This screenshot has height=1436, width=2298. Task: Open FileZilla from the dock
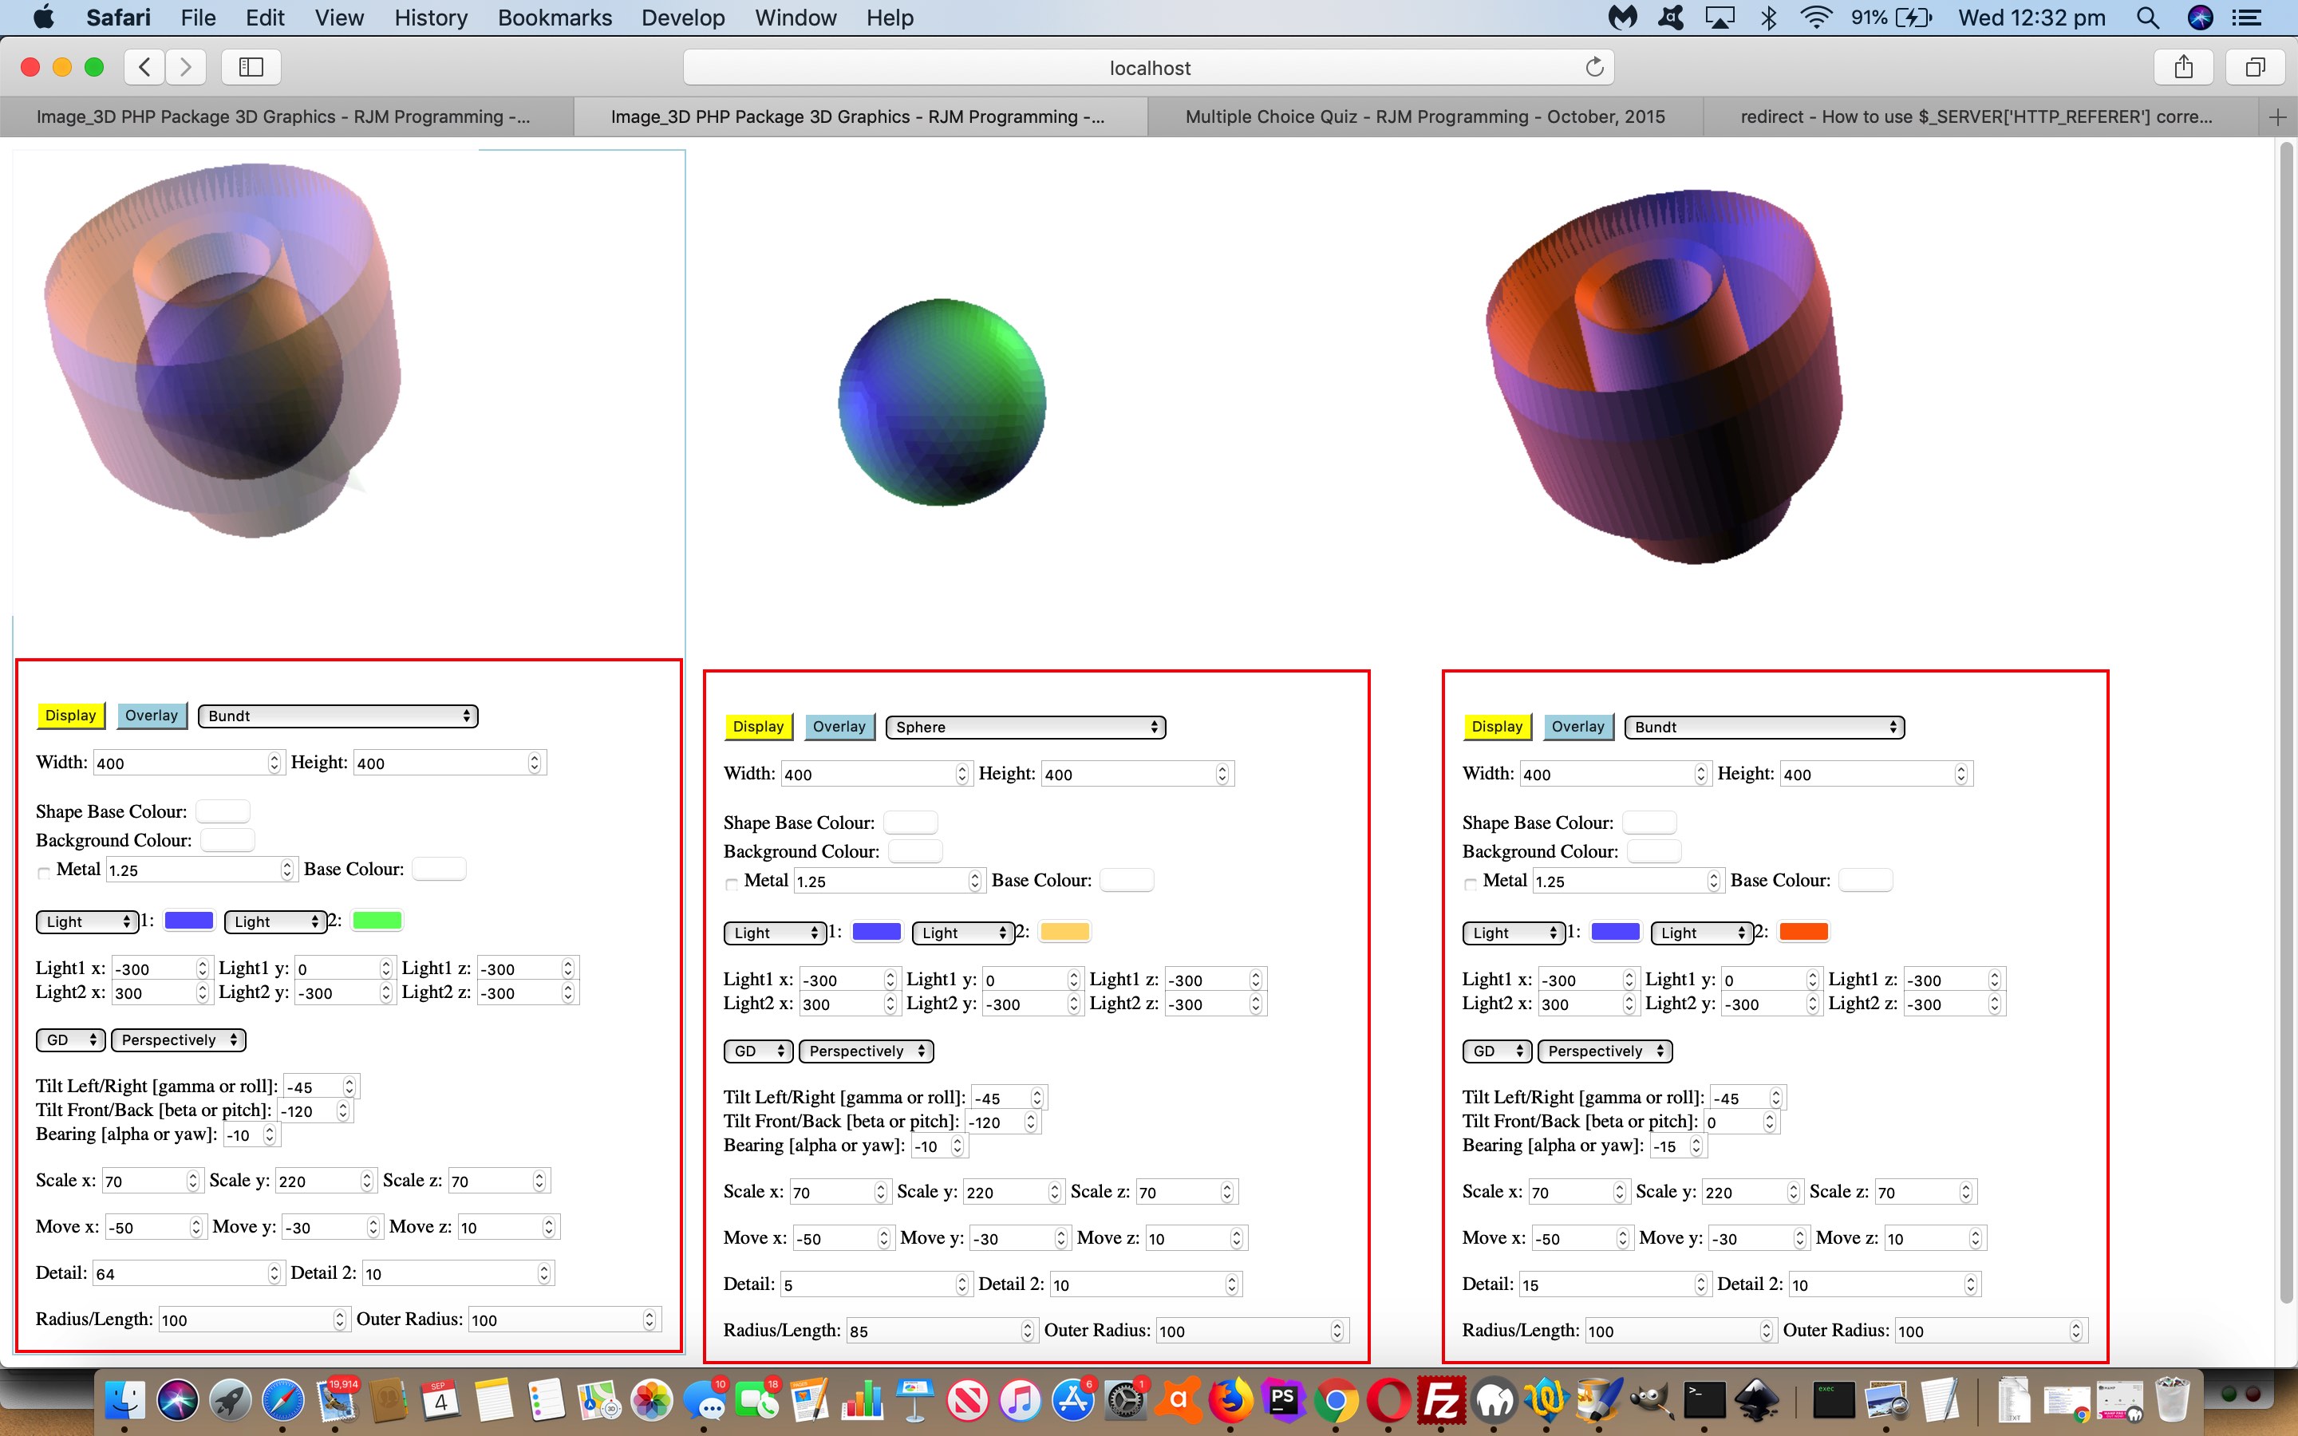[1442, 1401]
